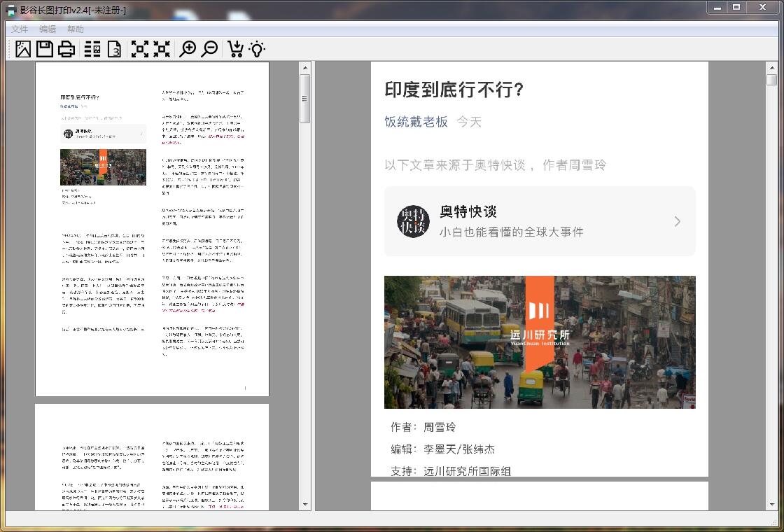Image resolution: width=784 pixels, height=532 pixels.
Task: Click the page number icon
Action: [x=114, y=49]
